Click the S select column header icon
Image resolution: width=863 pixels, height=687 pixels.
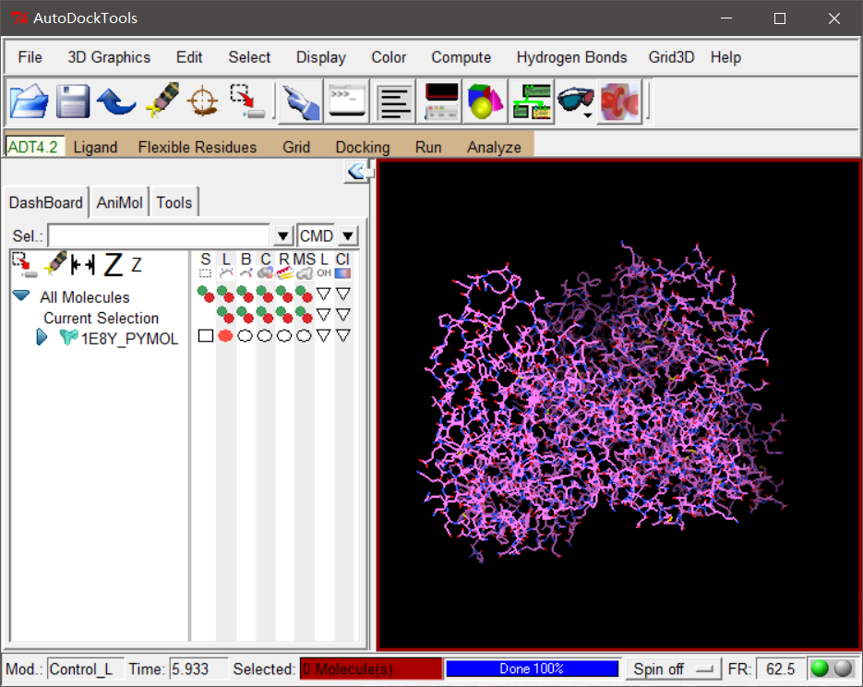click(x=205, y=265)
